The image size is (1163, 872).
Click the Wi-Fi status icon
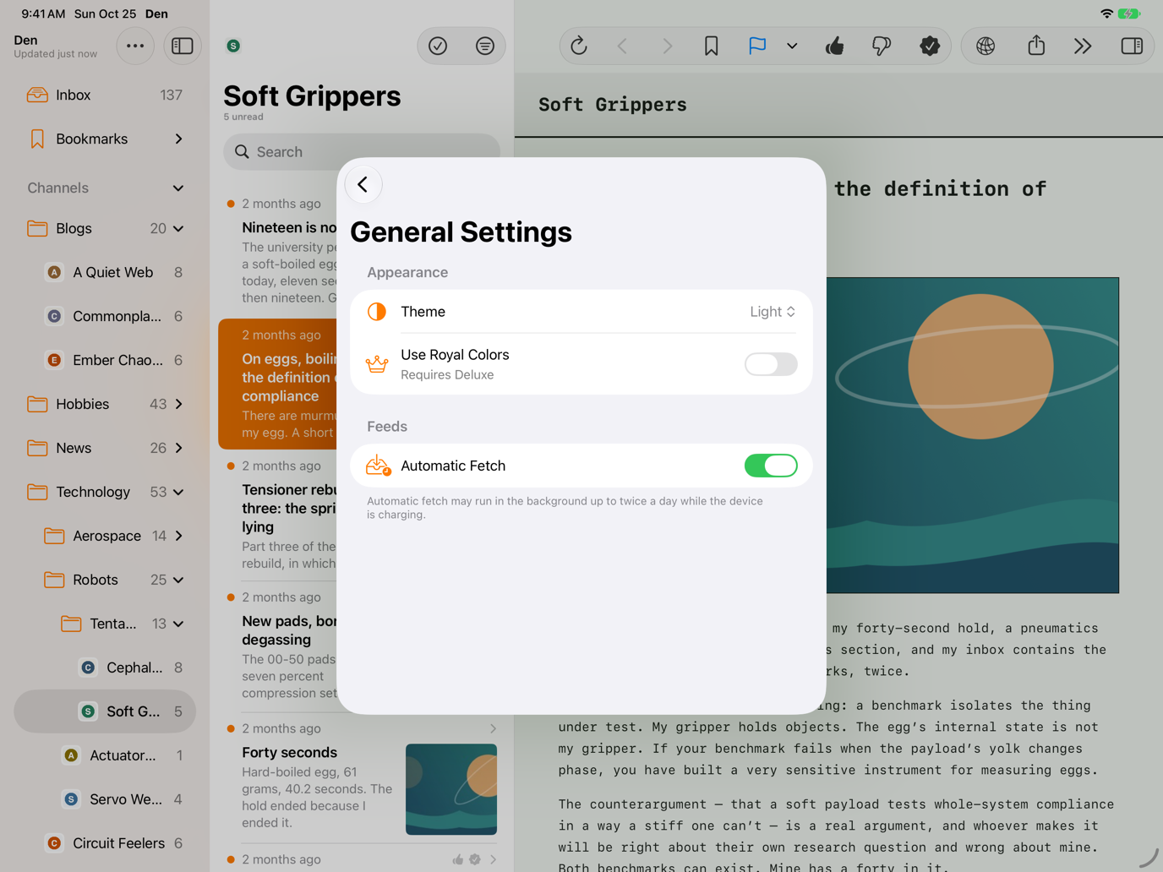pyautogui.click(x=1106, y=14)
